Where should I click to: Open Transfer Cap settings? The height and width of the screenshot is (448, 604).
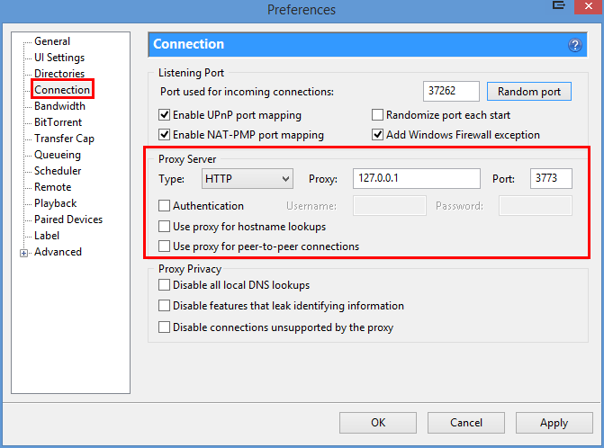pyautogui.click(x=64, y=139)
